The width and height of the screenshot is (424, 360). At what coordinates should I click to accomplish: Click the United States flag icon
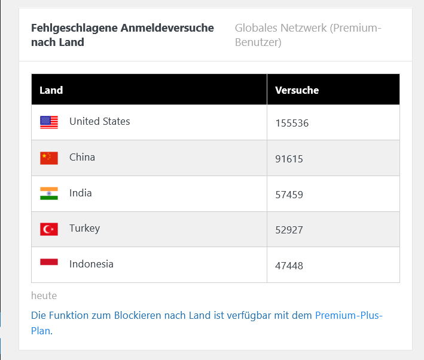point(49,122)
